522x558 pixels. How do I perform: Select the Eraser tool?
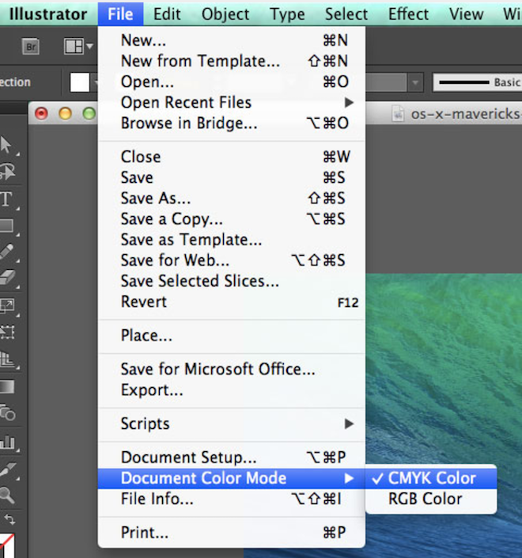[7, 277]
